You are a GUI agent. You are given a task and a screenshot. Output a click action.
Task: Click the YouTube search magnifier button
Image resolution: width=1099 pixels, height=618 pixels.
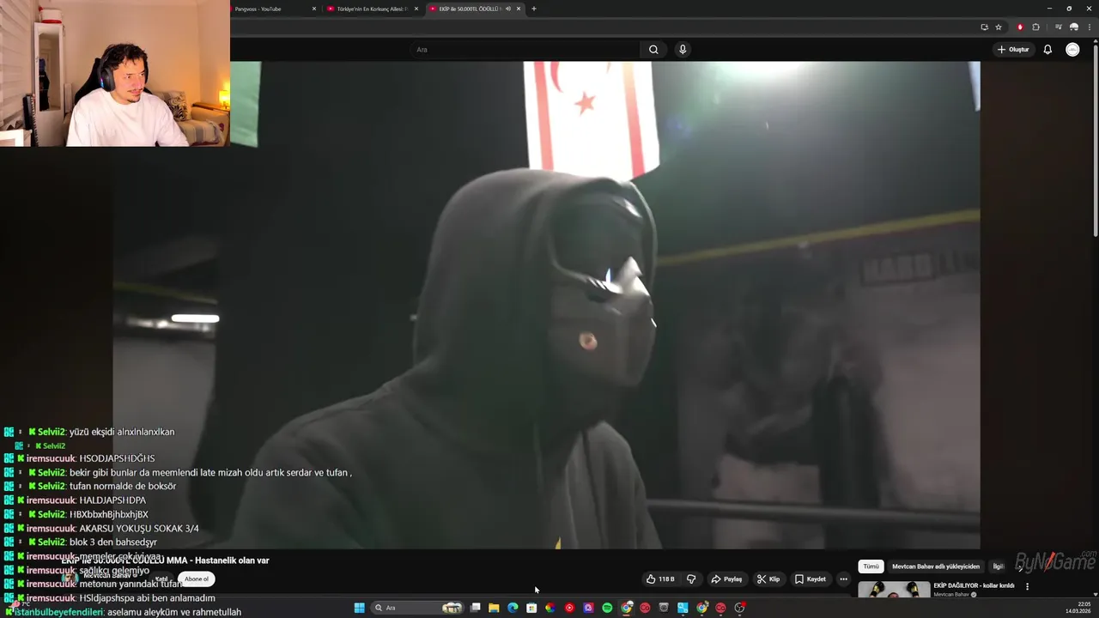point(653,50)
